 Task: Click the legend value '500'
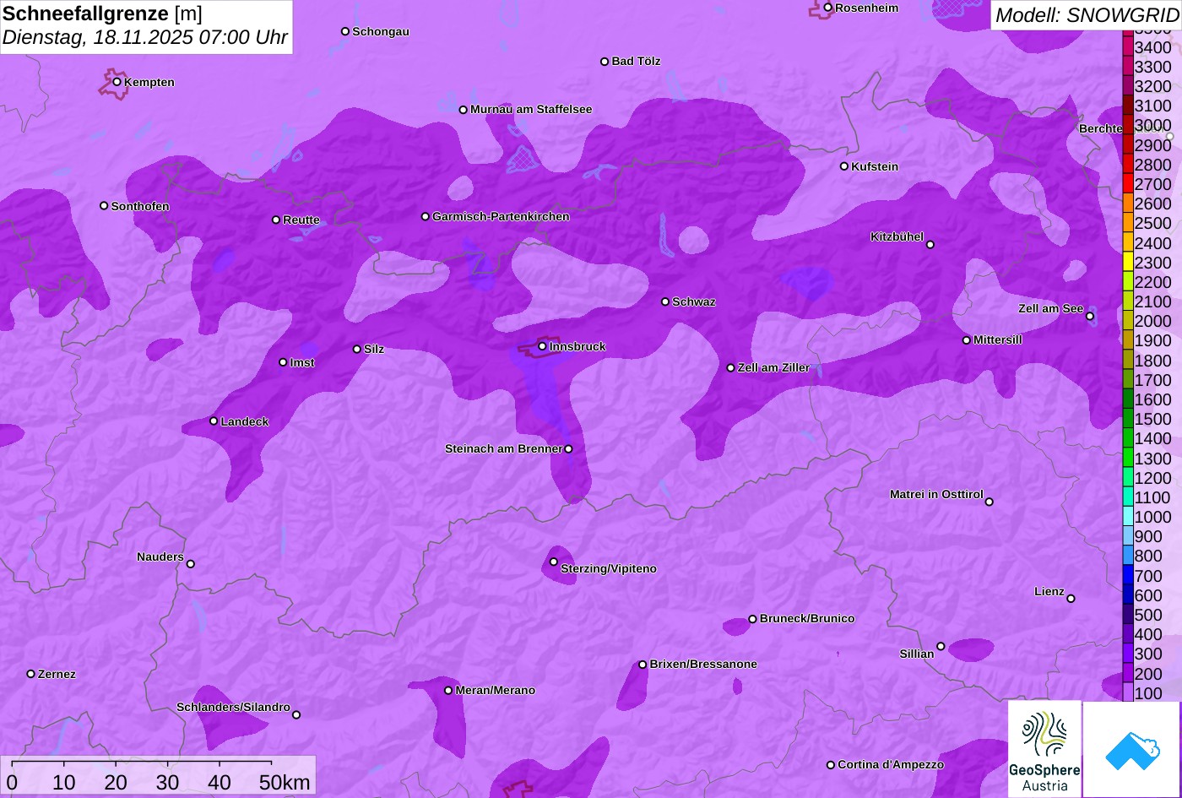click(1148, 615)
